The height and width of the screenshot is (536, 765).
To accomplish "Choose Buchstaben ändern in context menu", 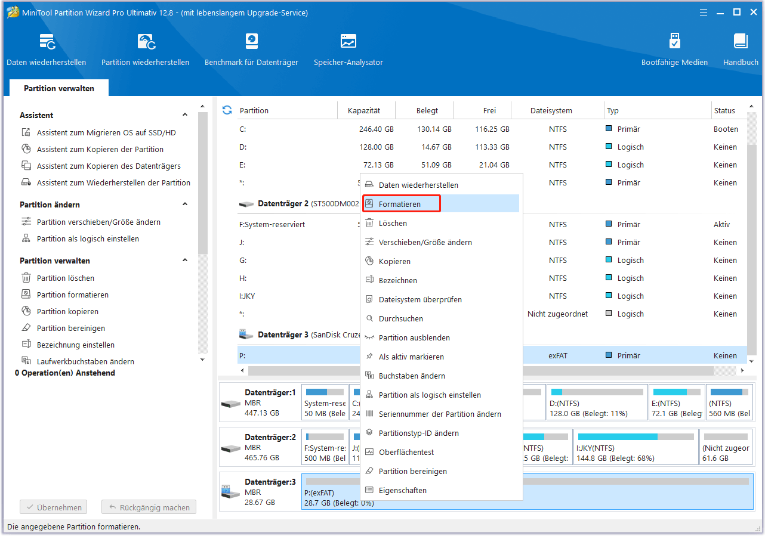I will (x=442, y=376).
